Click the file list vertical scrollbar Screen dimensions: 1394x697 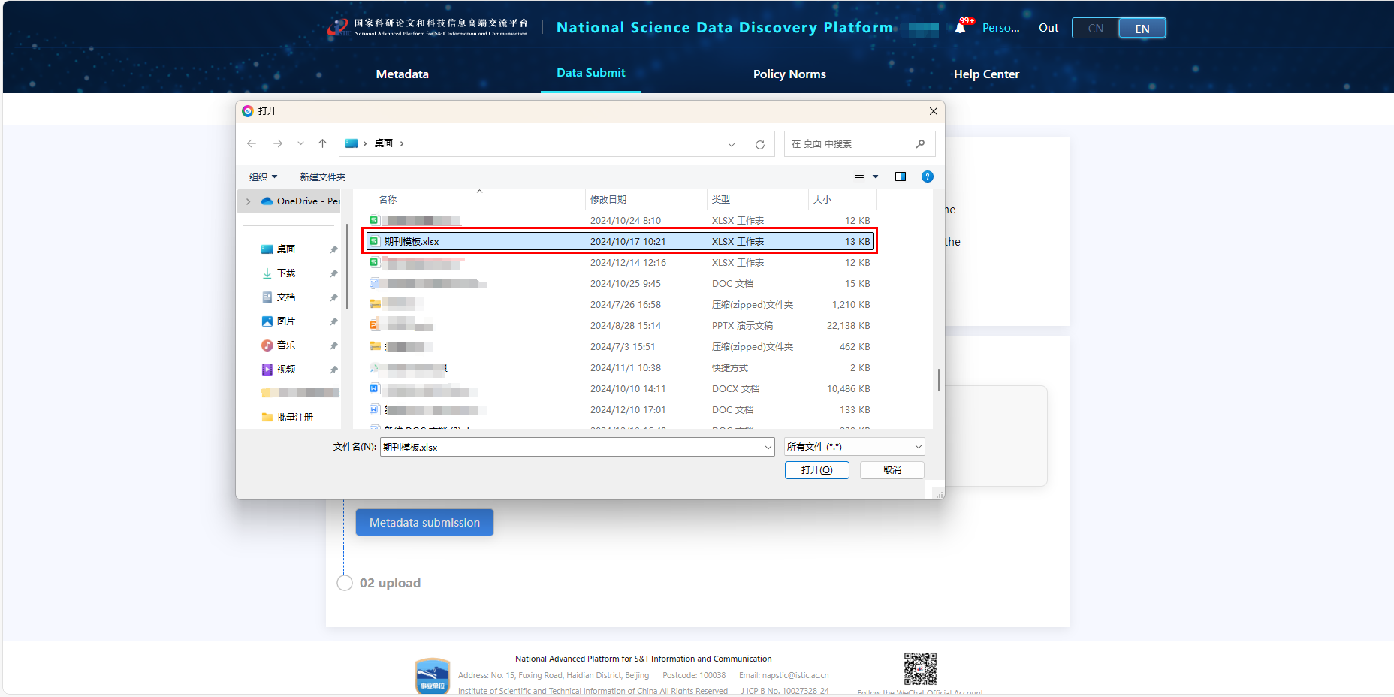(938, 379)
